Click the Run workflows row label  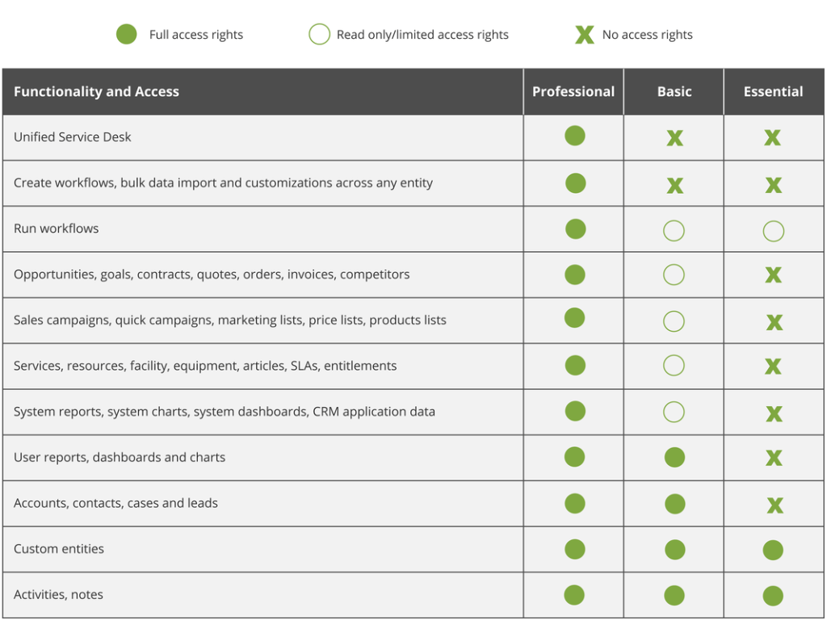pos(57,228)
